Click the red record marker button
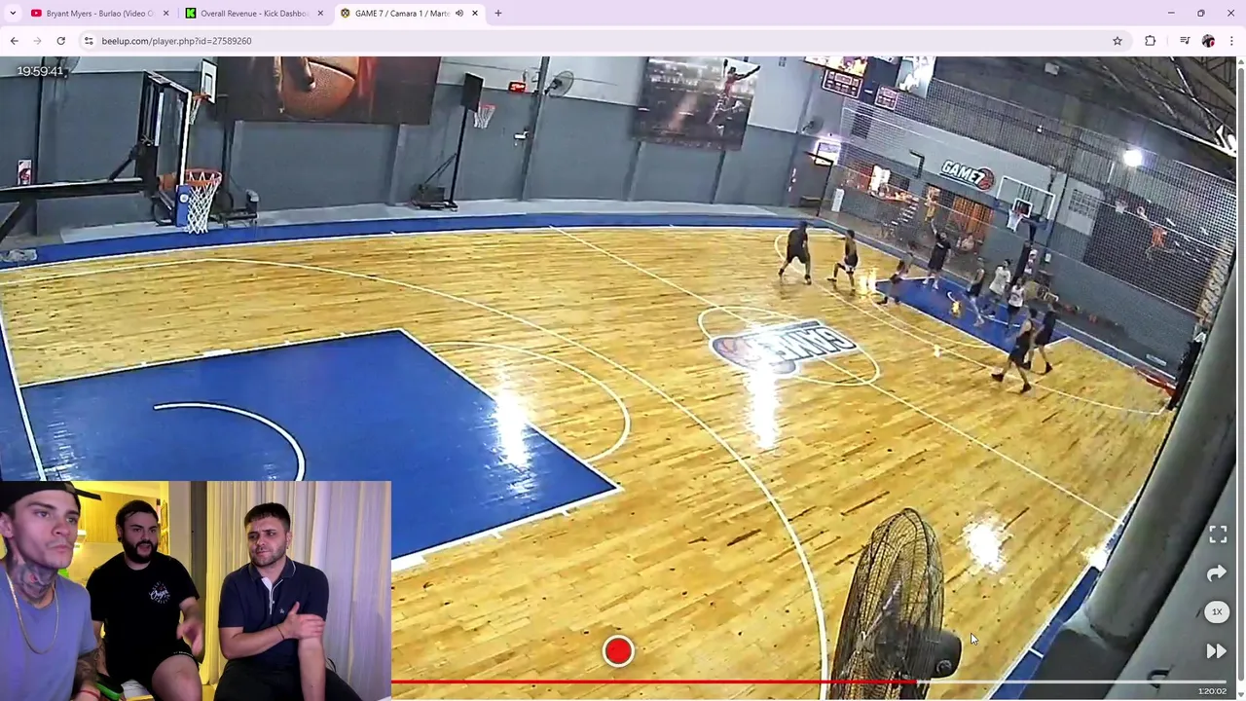Viewport: 1246px width, 701px height. click(618, 650)
